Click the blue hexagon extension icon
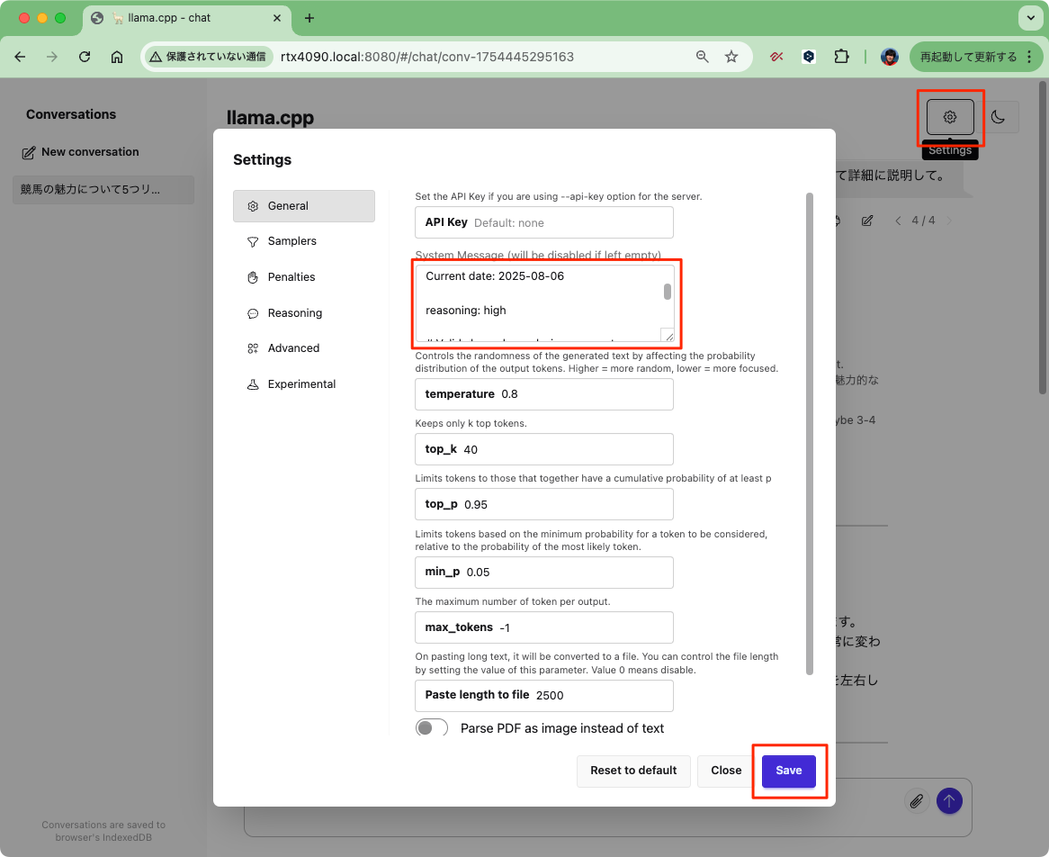This screenshot has height=857, width=1049. pyautogui.click(x=809, y=57)
